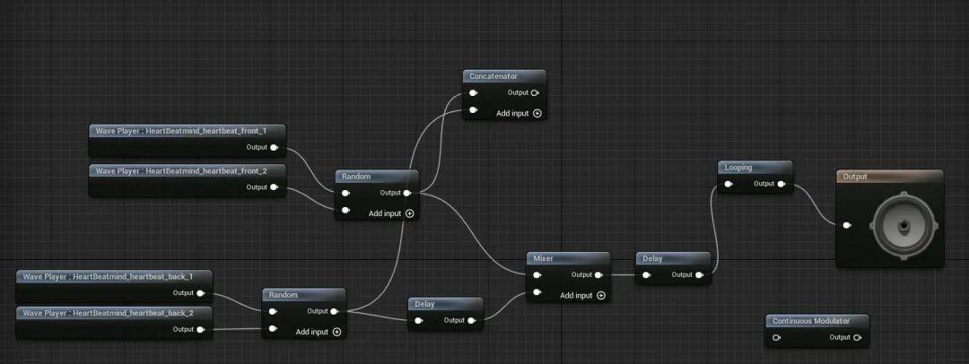Click the Mixer's first input pin
Image resolution: width=969 pixels, height=364 pixels.
[x=537, y=275]
